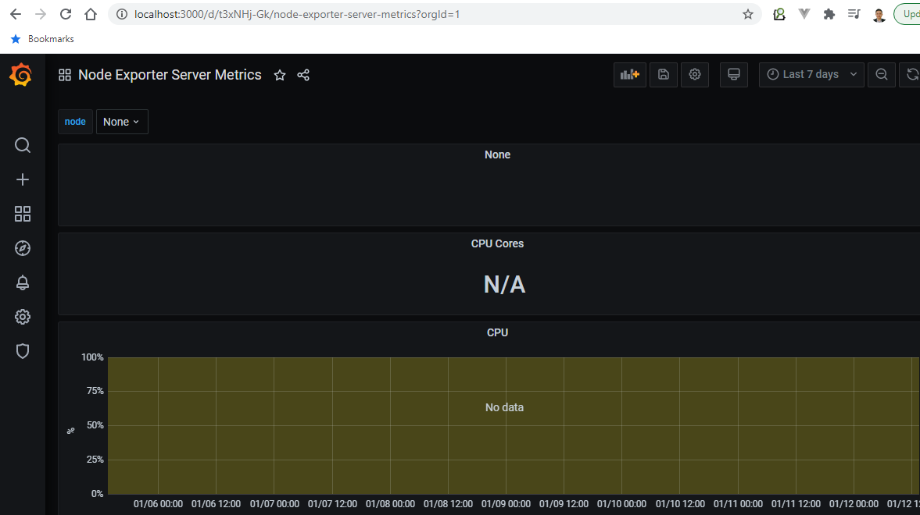Open the node variable None dropdown
This screenshot has height=515, width=920.
122,122
